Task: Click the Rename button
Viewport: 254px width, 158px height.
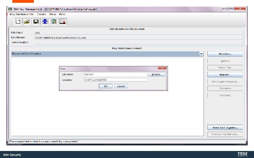Action: [x=225, y=88]
